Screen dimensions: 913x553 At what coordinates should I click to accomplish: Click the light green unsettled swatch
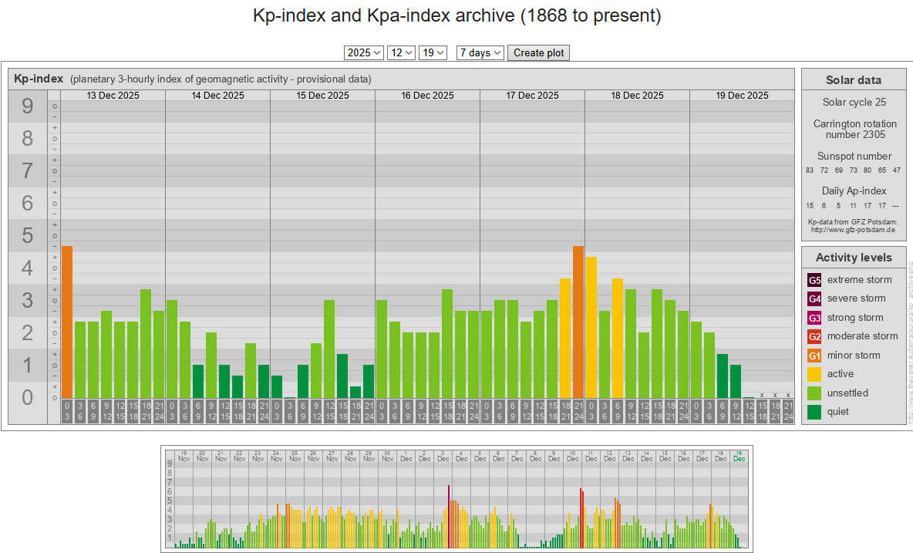click(814, 393)
